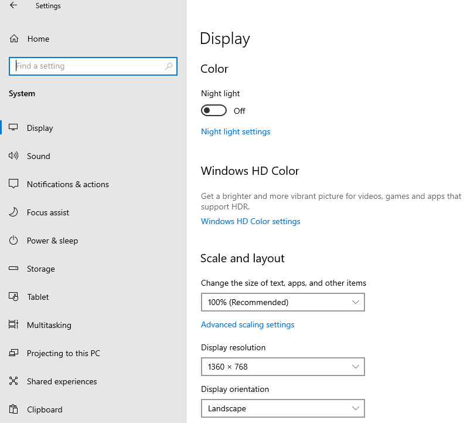The image size is (467, 423).
Task: Focus the Find a setting box
Action: click(93, 66)
